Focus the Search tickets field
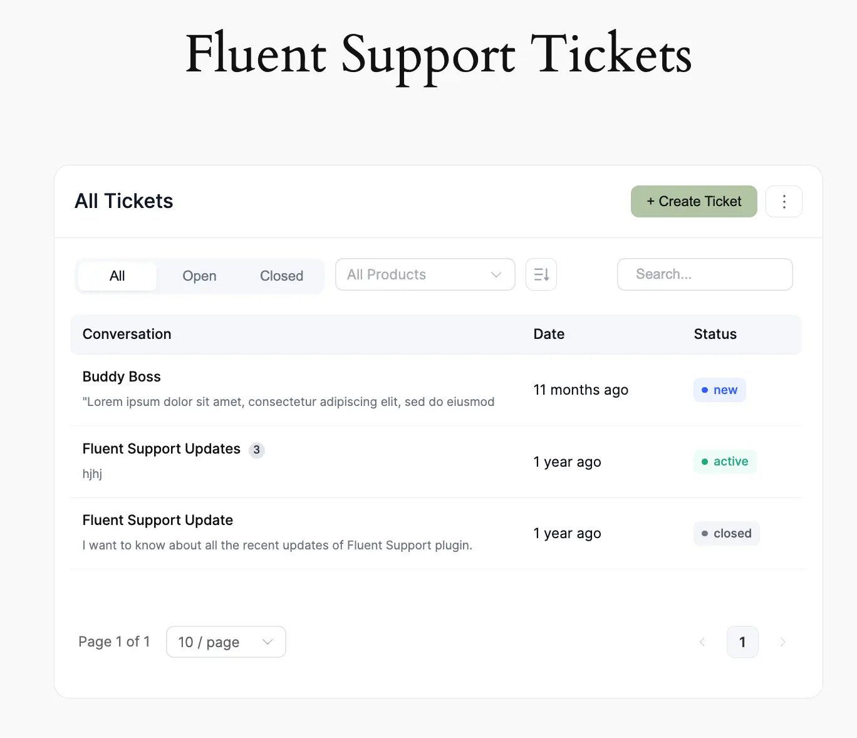This screenshot has width=857, height=738. tap(705, 274)
